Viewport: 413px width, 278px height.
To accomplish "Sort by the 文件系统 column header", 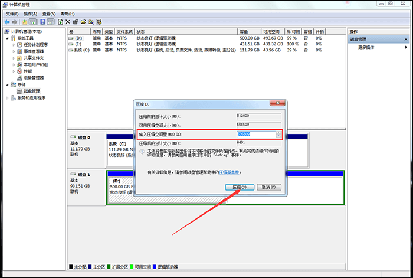I will 124,32.
